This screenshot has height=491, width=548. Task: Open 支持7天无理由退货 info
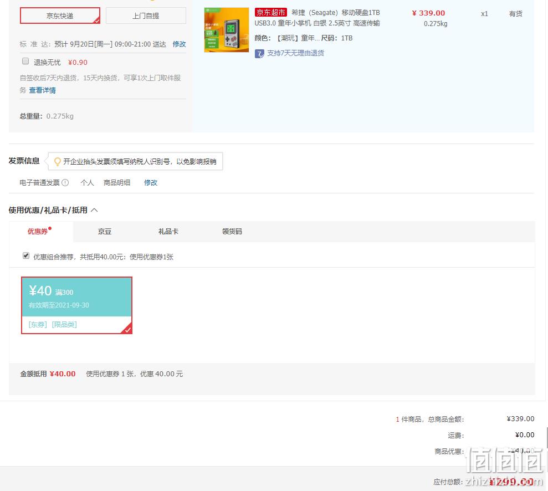(296, 53)
